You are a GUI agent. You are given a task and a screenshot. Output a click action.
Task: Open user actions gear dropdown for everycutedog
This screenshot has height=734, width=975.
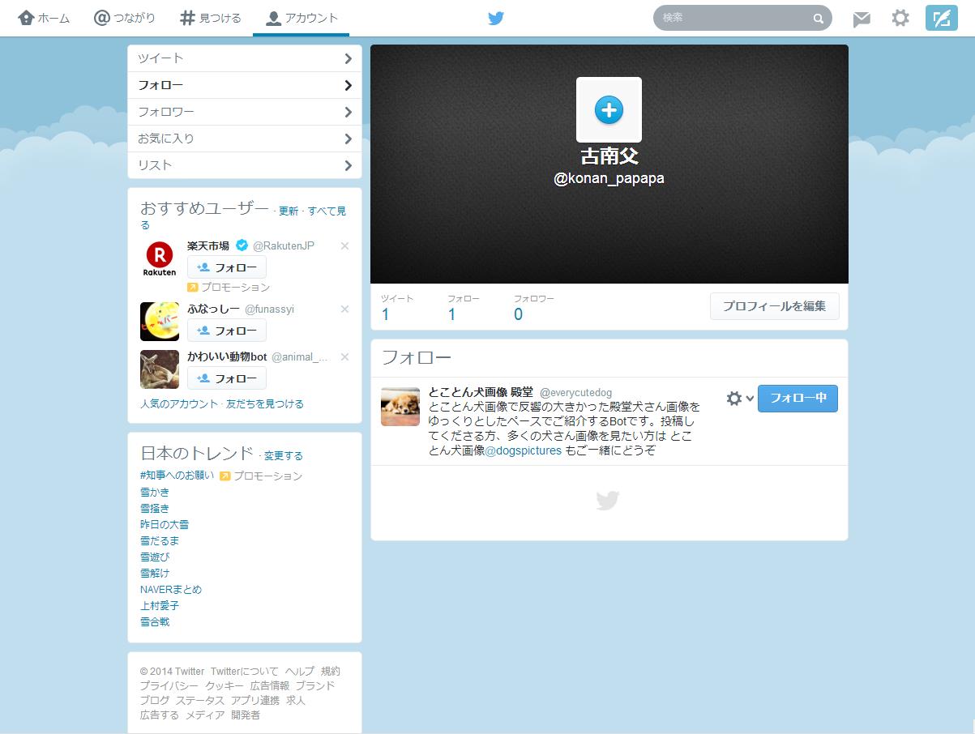740,399
